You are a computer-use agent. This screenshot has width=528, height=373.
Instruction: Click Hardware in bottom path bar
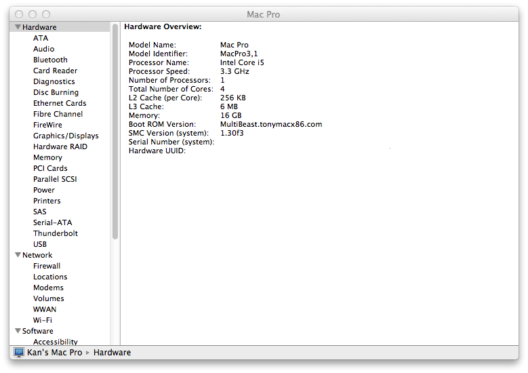(x=112, y=353)
